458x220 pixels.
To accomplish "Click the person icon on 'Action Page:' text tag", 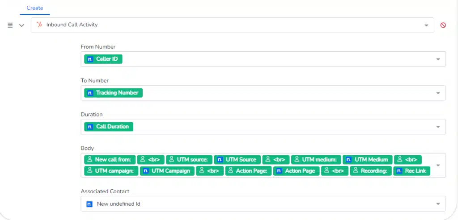I will [x=231, y=171].
